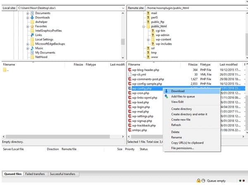Open File permissions... from context menu
This screenshot has width=248, height=185.
(192, 148)
